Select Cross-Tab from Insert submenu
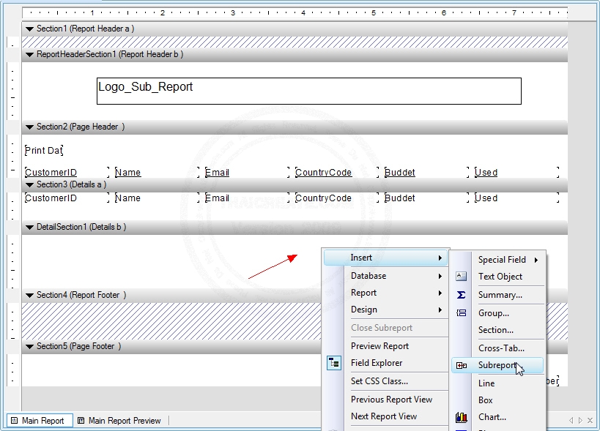Image resolution: width=600 pixels, height=431 pixels. coord(501,348)
